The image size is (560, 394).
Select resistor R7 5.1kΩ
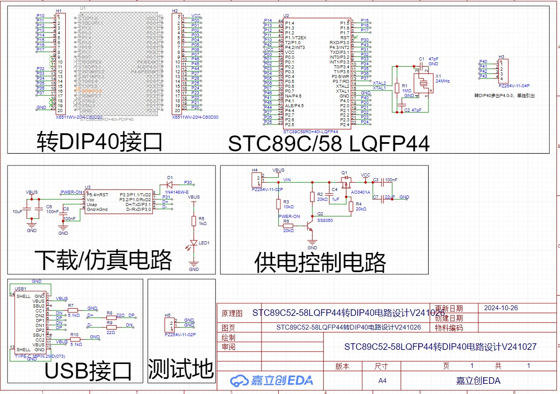73,310
